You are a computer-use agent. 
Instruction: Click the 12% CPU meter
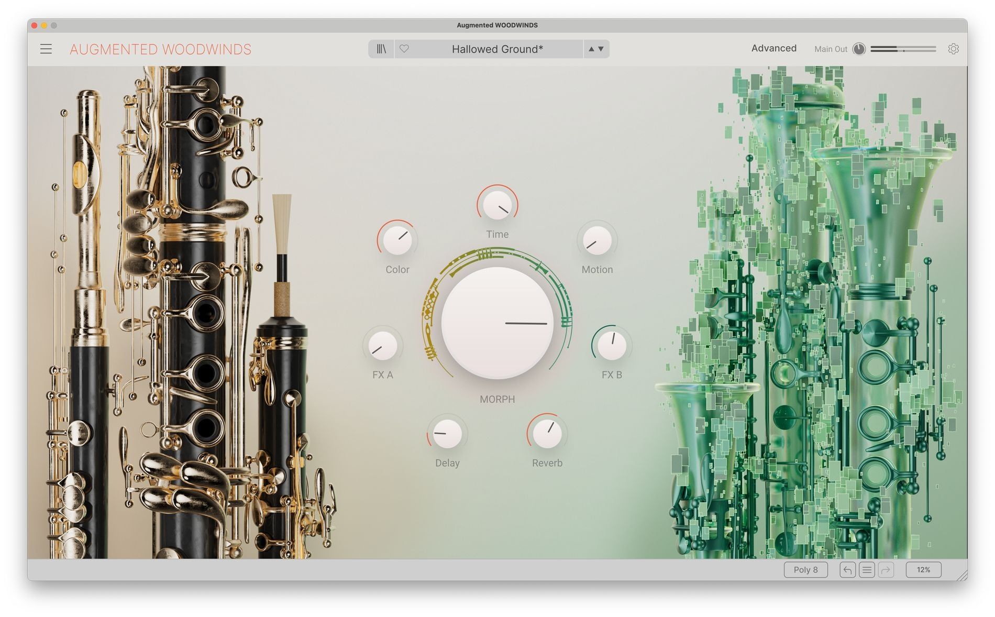coord(923,570)
